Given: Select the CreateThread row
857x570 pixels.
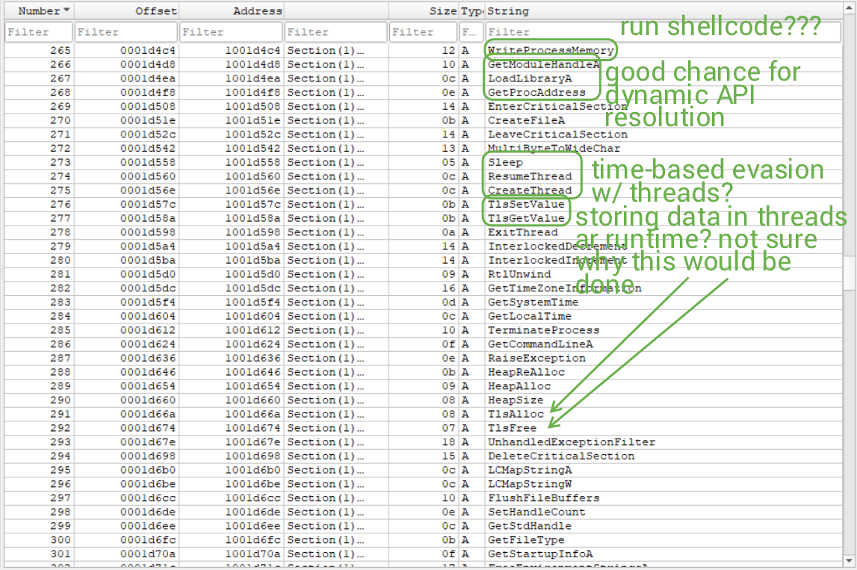Looking at the screenshot, I should [x=530, y=190].
